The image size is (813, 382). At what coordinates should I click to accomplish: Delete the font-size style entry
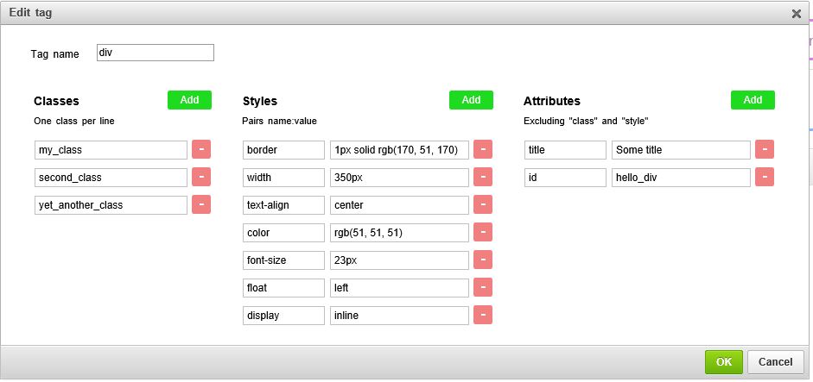483,260
